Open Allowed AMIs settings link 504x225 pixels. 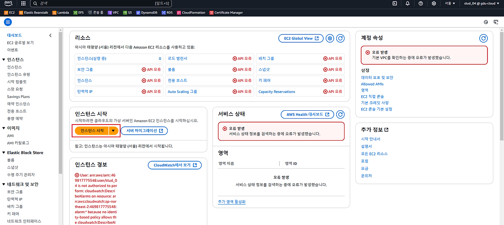pyautogui.click(x=372, y=84)
